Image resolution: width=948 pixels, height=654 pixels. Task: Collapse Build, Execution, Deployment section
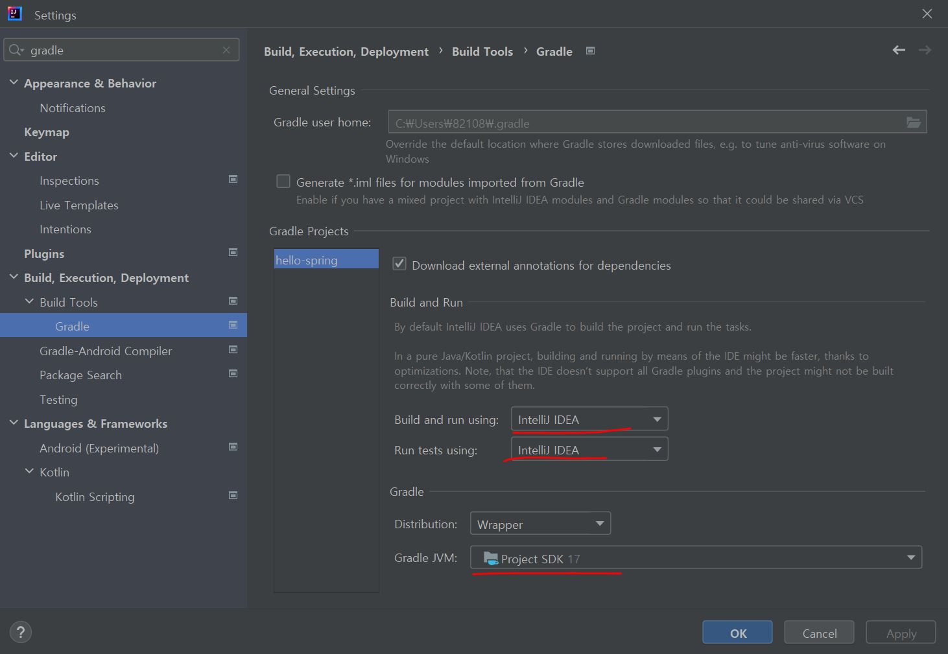click(x=14, y=277)
